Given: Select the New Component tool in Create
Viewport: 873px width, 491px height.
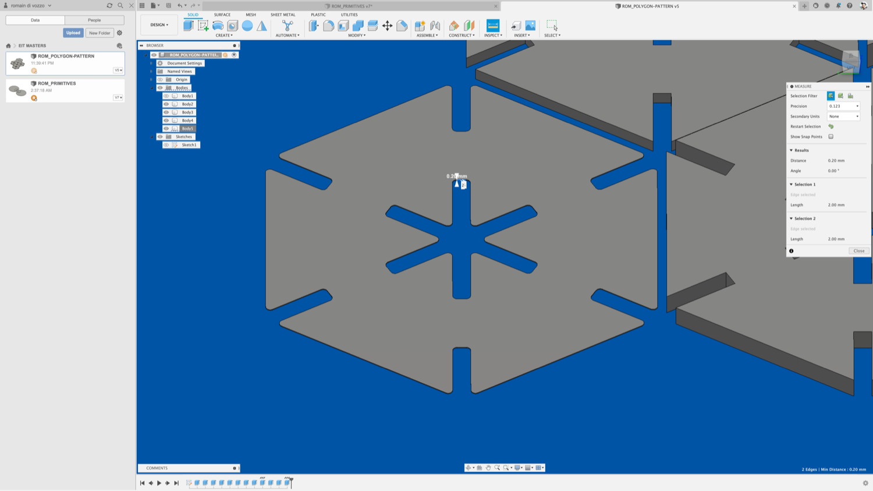Looking at the screenshot, I should click(188, 25).
